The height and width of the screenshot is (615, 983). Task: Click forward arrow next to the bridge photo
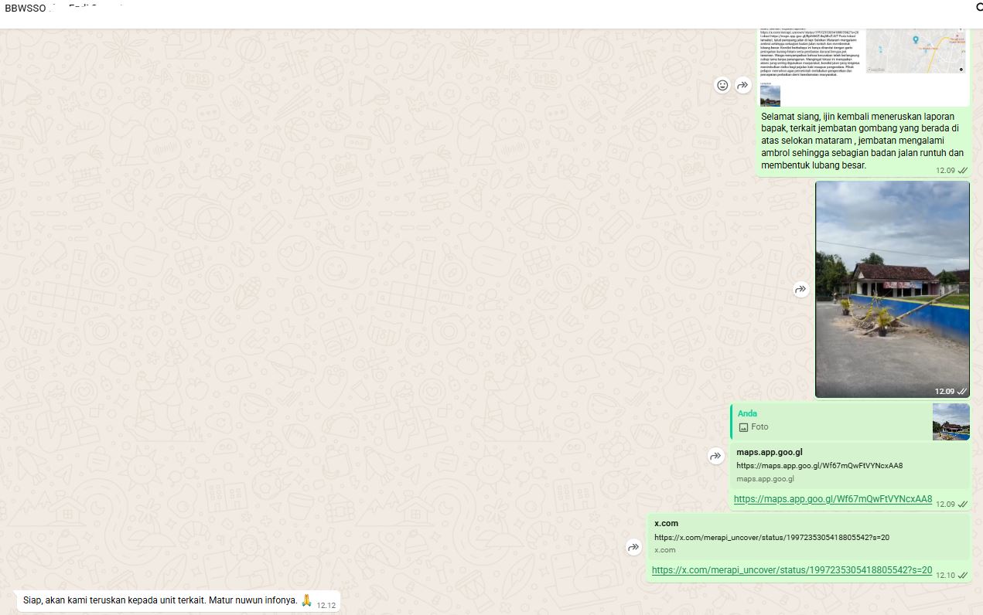point(800,290)
